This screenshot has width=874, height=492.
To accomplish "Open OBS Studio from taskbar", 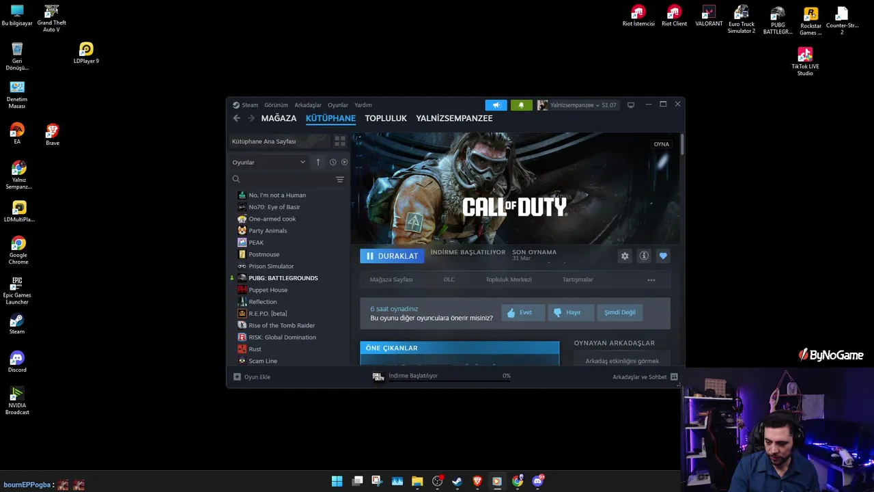I will [438, 481].
